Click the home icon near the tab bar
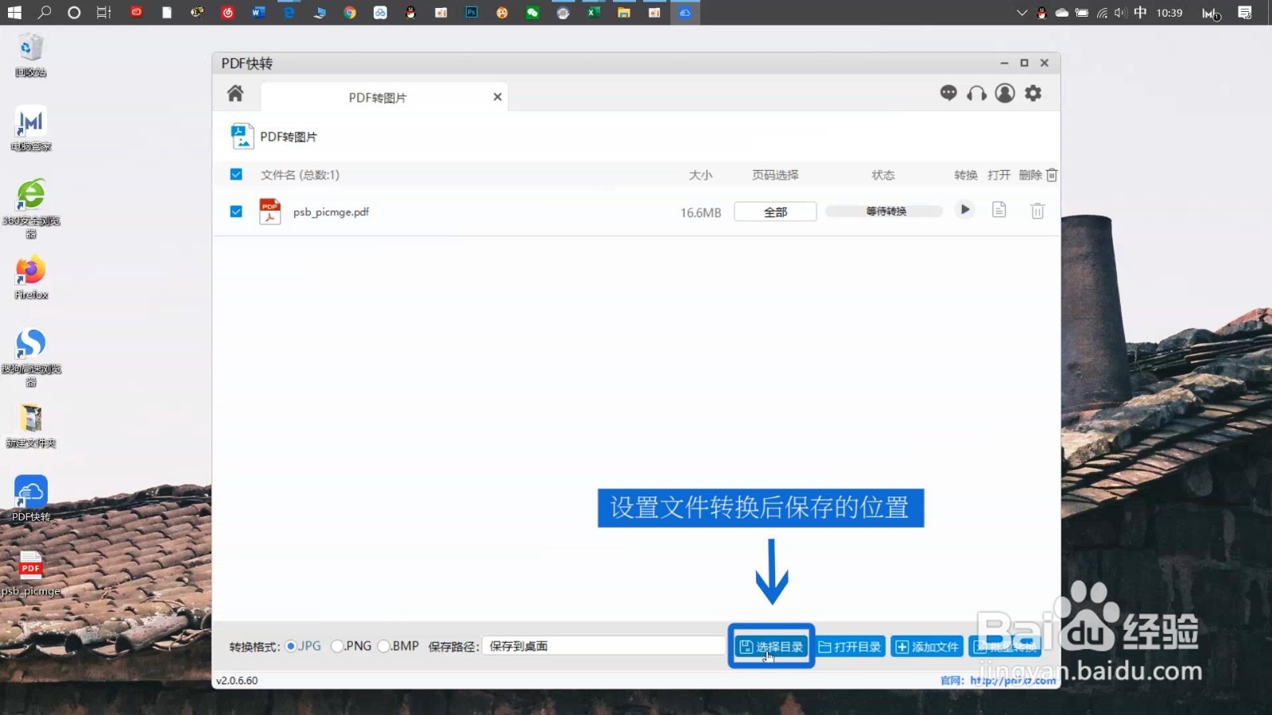 [235, 93]
